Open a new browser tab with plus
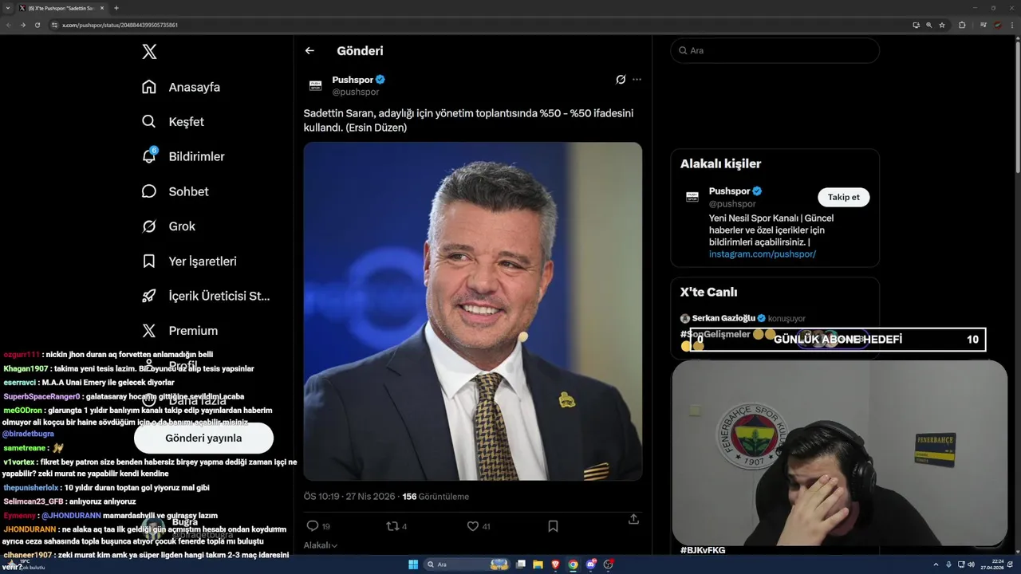The width and height of the screenshot is (1021, 574). coord(116,8)
